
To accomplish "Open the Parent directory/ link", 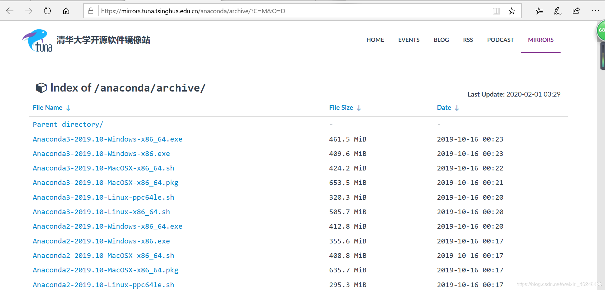I will [68, 125].
